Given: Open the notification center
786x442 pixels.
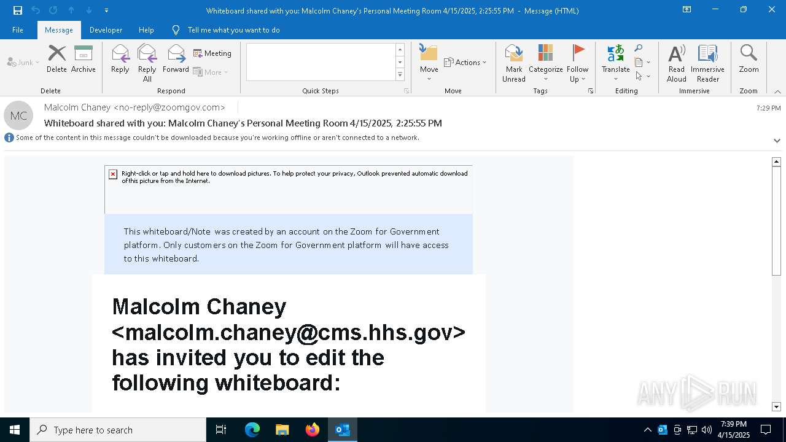Looking at the screenshot, I should (766, 430).
